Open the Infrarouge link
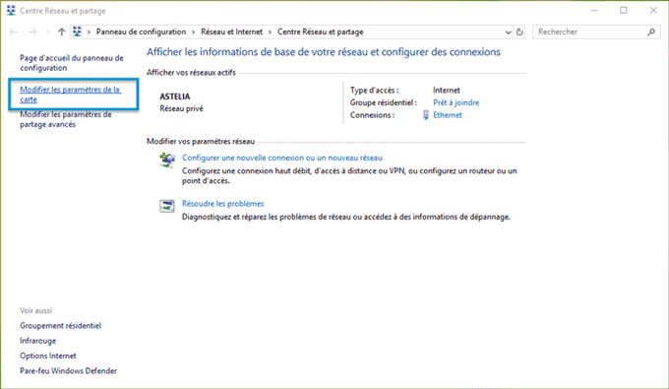669x389 pixels. coord(38,341)
